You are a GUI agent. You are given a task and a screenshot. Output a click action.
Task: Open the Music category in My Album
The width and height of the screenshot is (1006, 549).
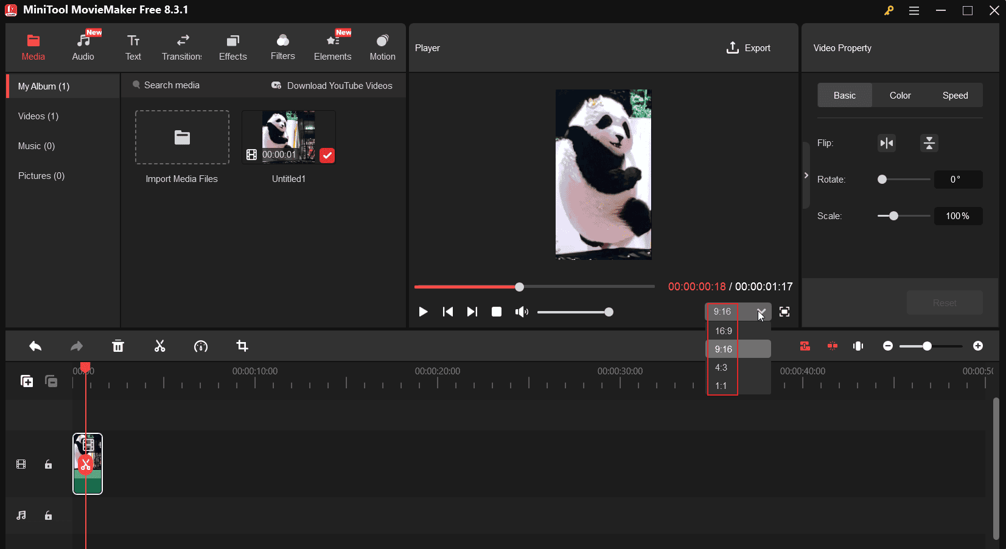click(37, 145)
